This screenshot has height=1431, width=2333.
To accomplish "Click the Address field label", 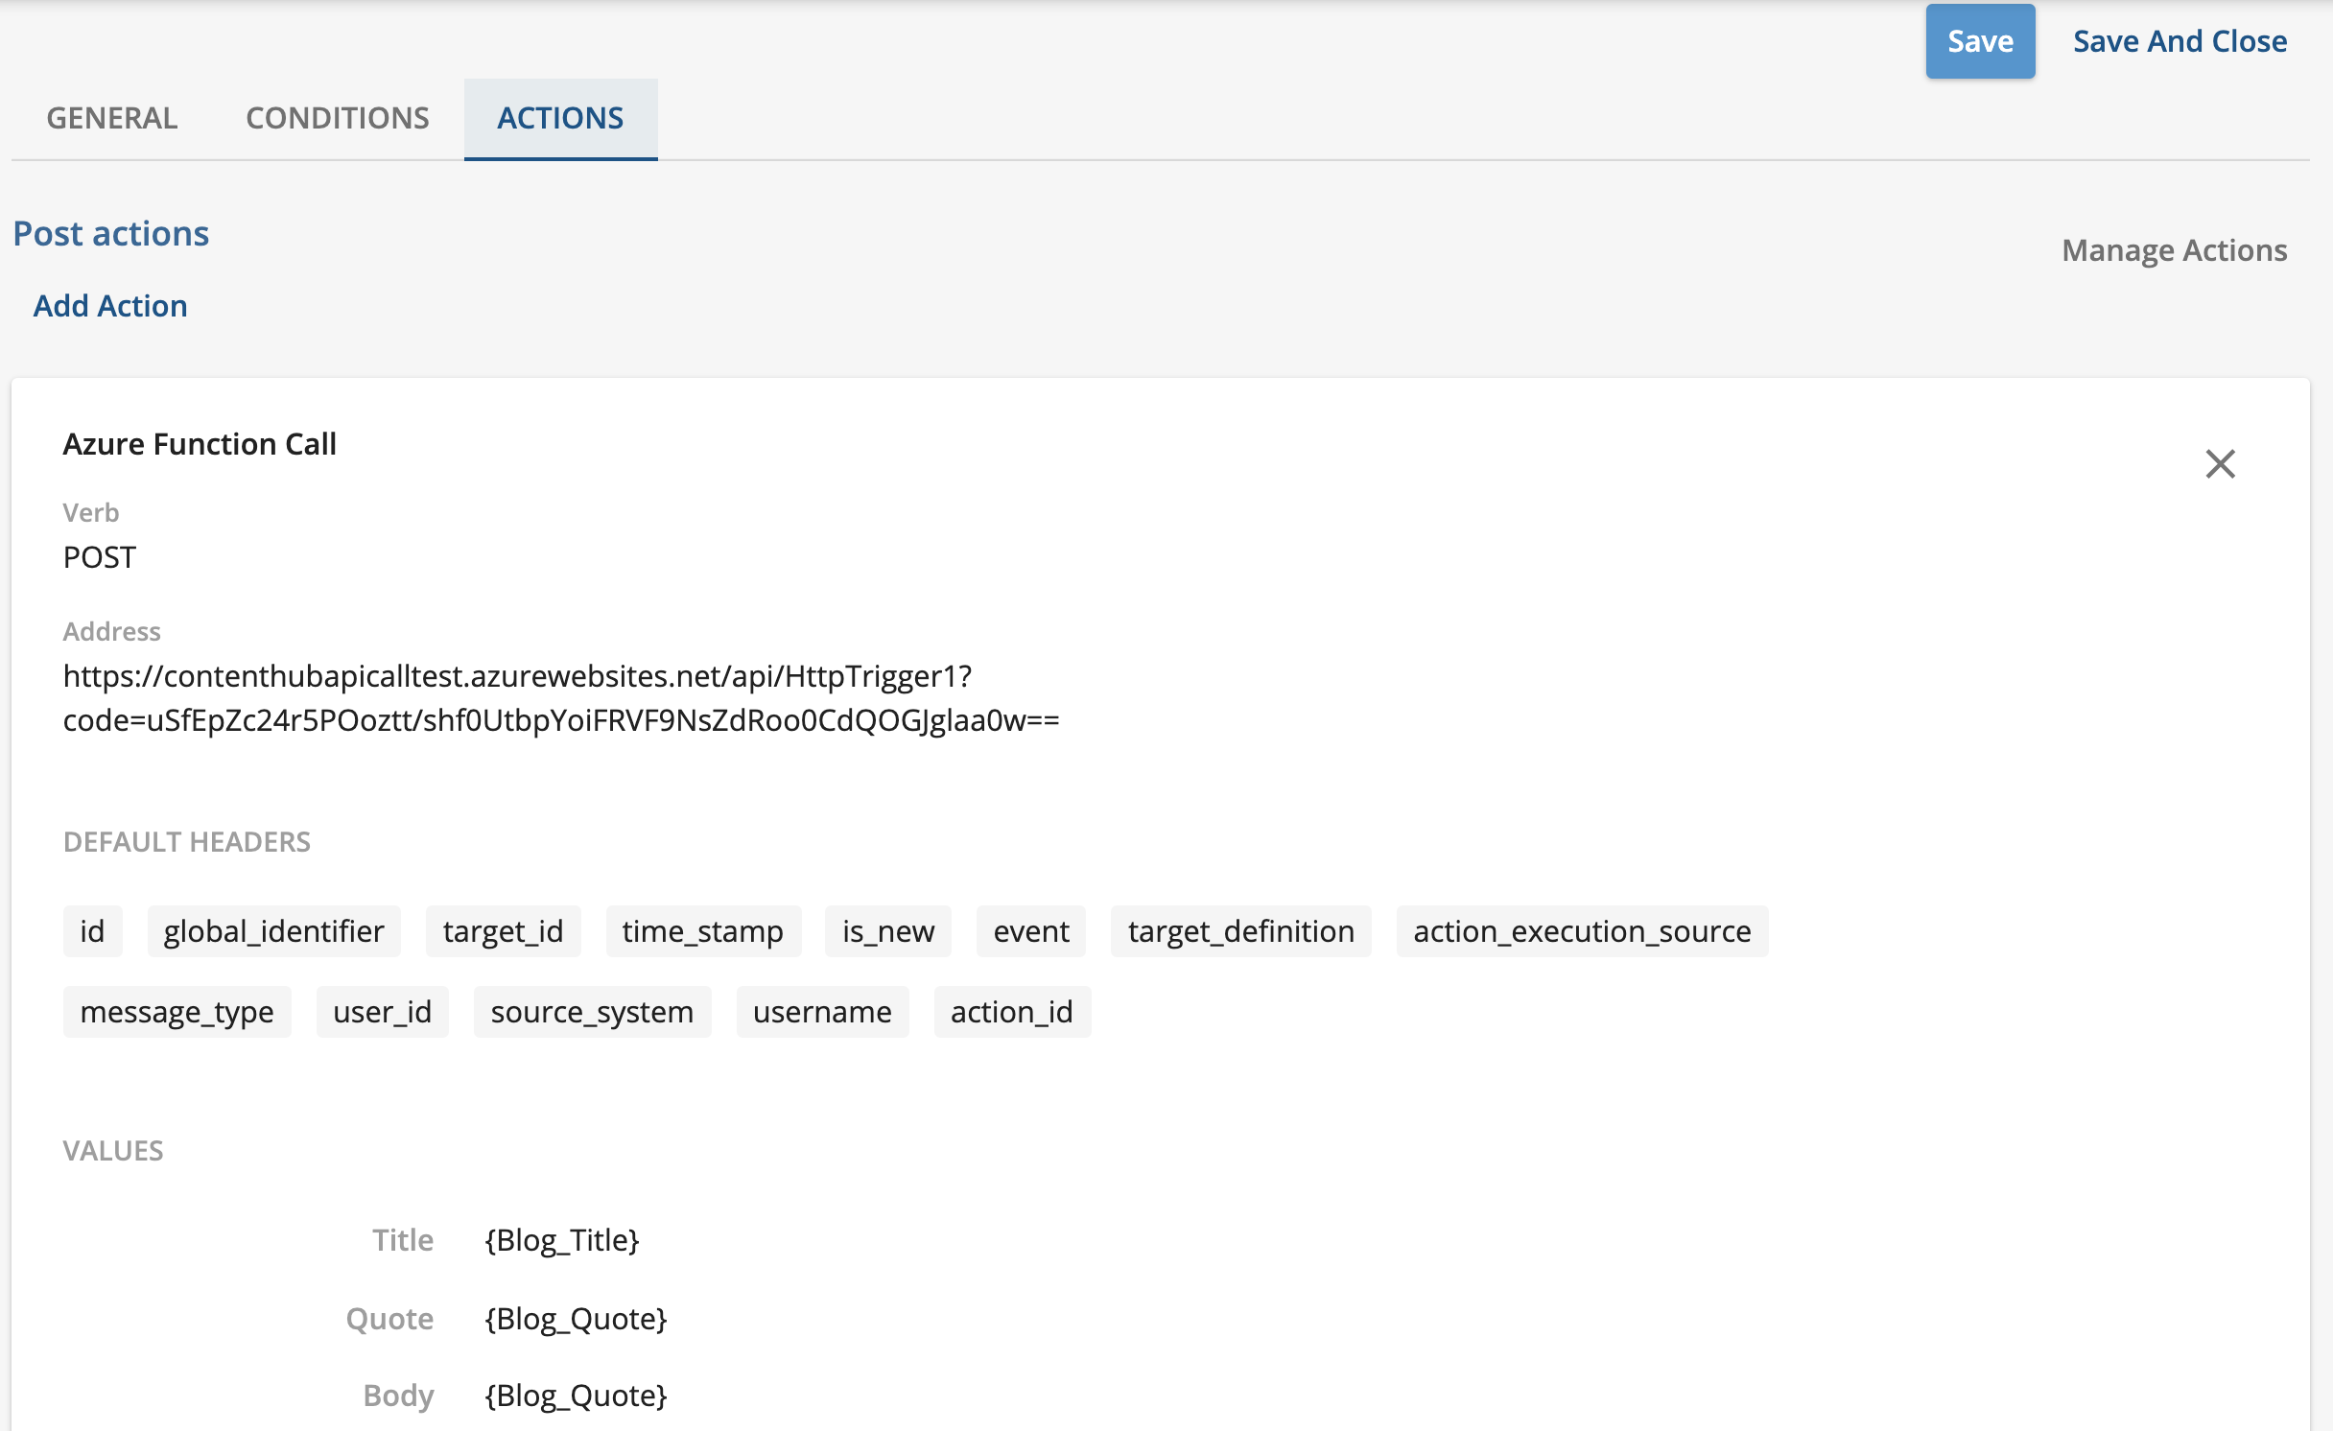I will (111, 631).
